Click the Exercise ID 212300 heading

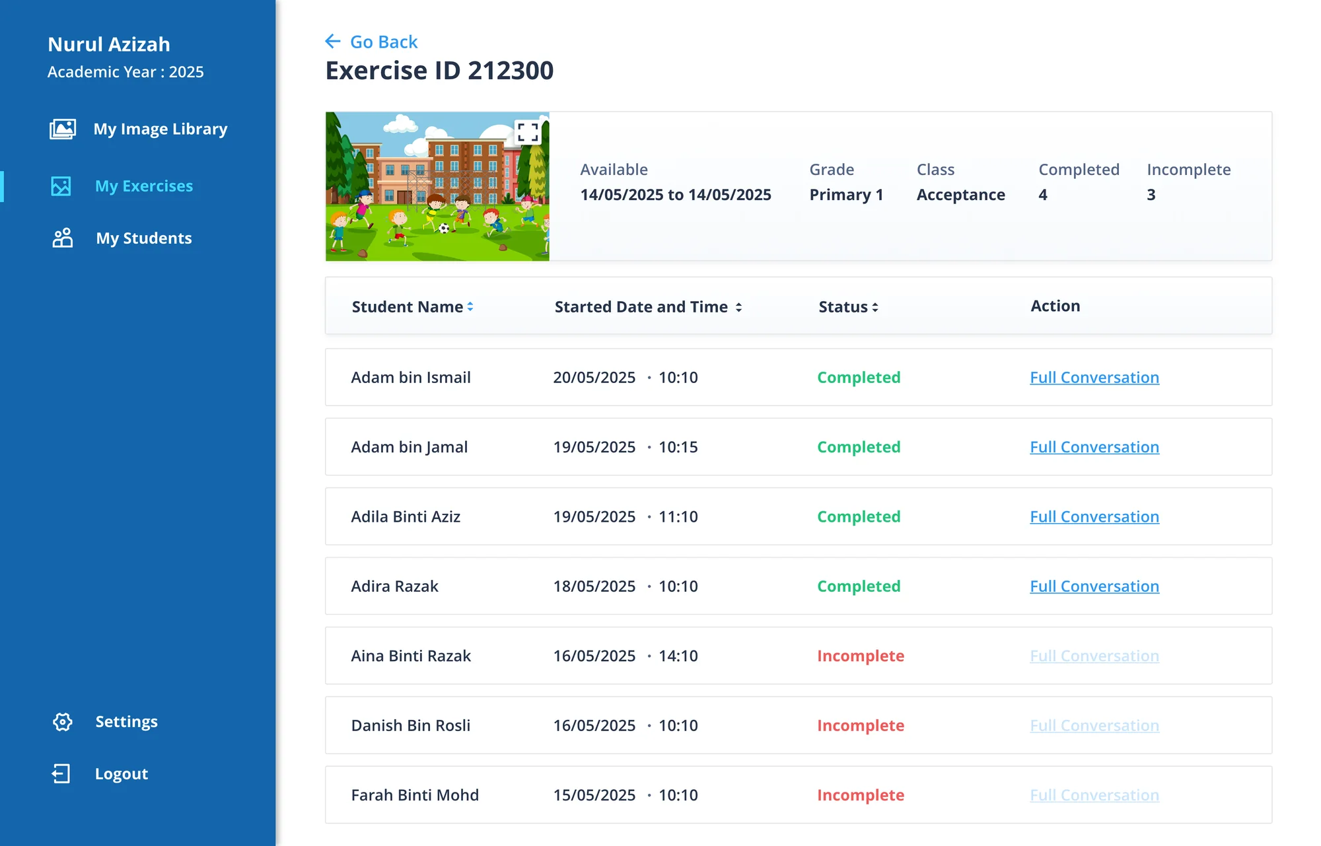click(x=439, y=71)
